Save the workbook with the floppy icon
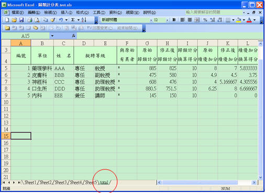The width and height of the screenshot is (265, 193). pos(21,20)
